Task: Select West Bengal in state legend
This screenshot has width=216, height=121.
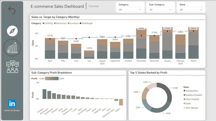Action: tap(191, 108)
